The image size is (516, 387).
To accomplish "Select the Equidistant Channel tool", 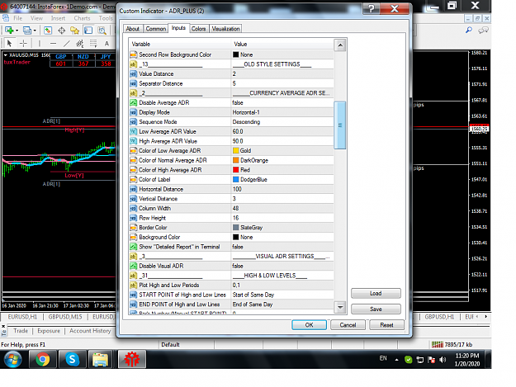I will [80, 43].
